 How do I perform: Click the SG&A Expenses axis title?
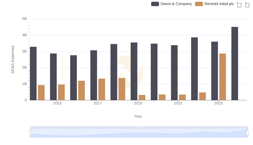[13, 59]
